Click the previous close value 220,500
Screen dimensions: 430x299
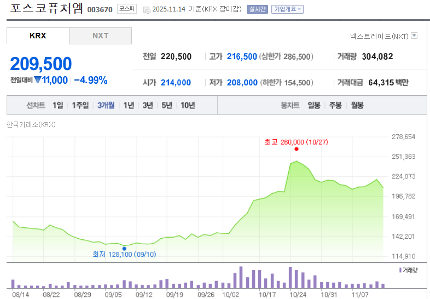[176, 56]
